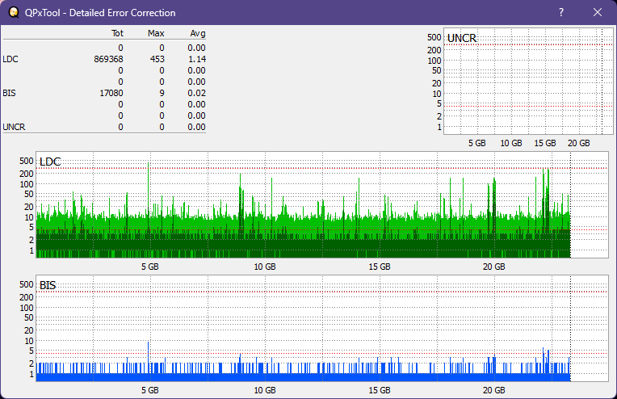The image size is (617, 399).
Task: Click the 5 GB axis label under UNCR graph
Action: (477, 143)
